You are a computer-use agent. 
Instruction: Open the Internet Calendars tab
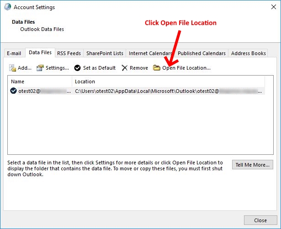(x=150, y=53)
